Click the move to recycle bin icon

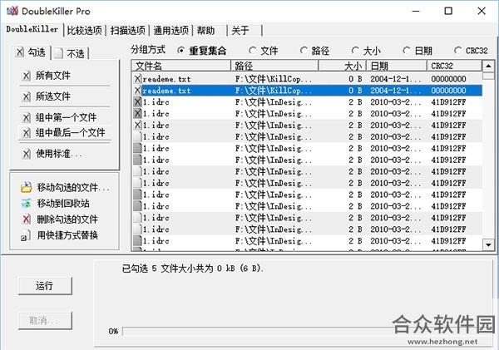pos(27,203)
